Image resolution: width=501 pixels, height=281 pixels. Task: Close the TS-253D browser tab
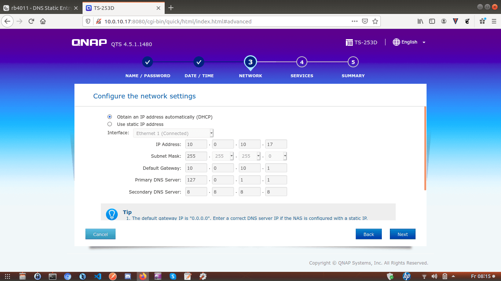[158, 8]
